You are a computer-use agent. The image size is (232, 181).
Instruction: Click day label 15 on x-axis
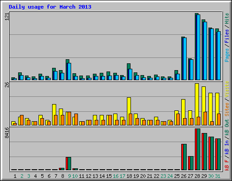click(x=109, y=176)
